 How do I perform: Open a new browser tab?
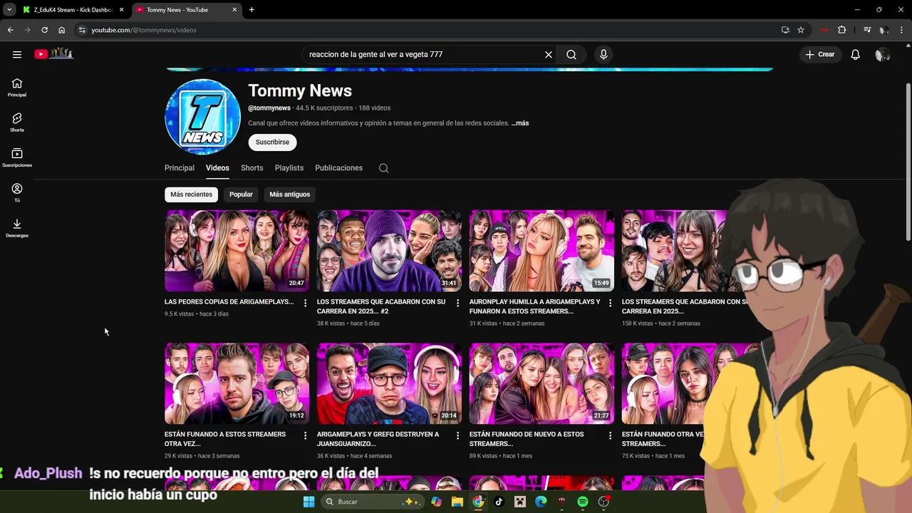tap(252, 10)
